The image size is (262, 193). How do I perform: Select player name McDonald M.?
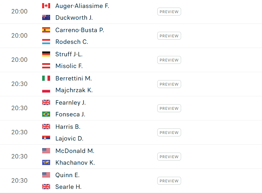click(x=75, y=151)
